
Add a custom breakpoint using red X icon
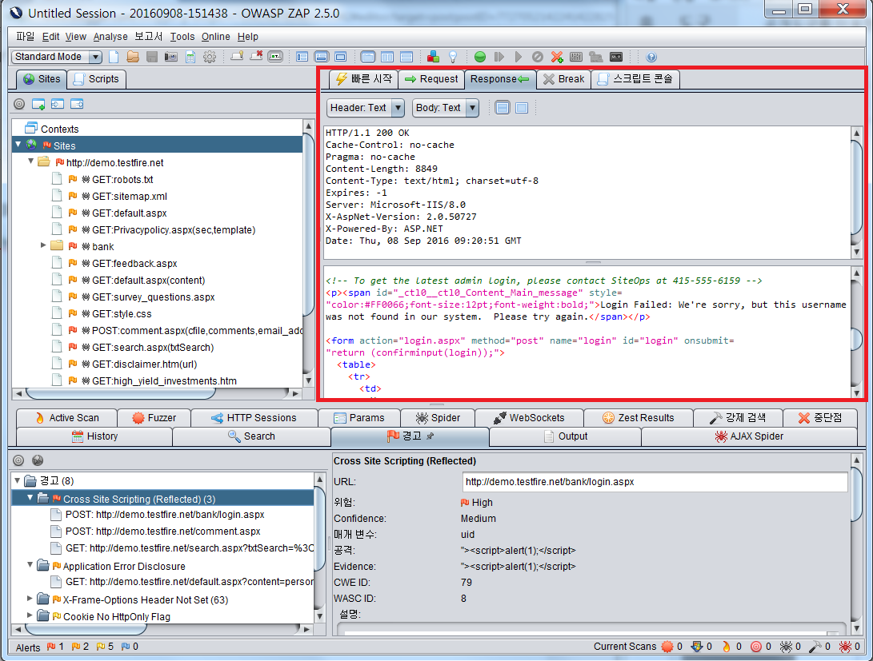click(555, 57)
